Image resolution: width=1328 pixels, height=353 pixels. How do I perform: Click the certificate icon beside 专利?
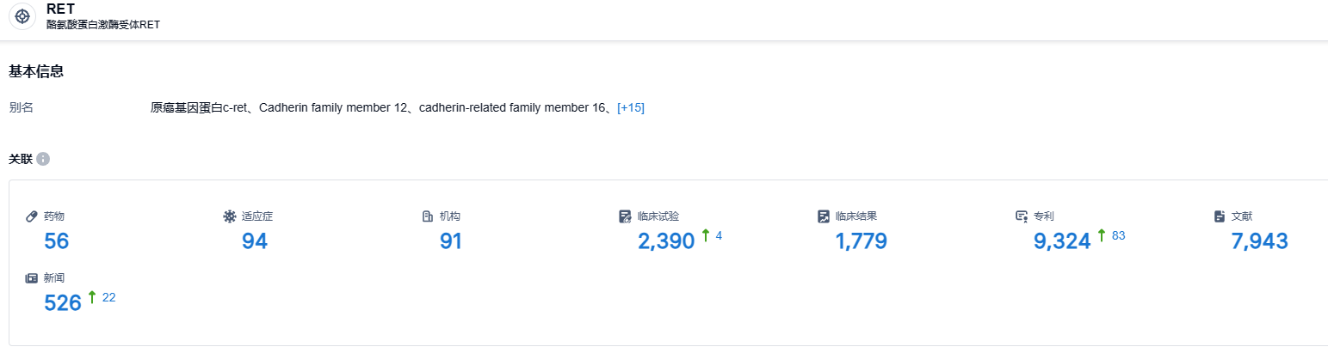[x=1022, y=216]
